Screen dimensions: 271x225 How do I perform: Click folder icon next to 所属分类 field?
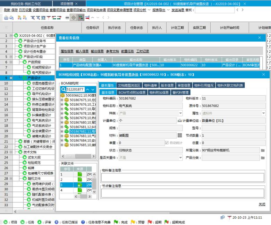[263, 150]
